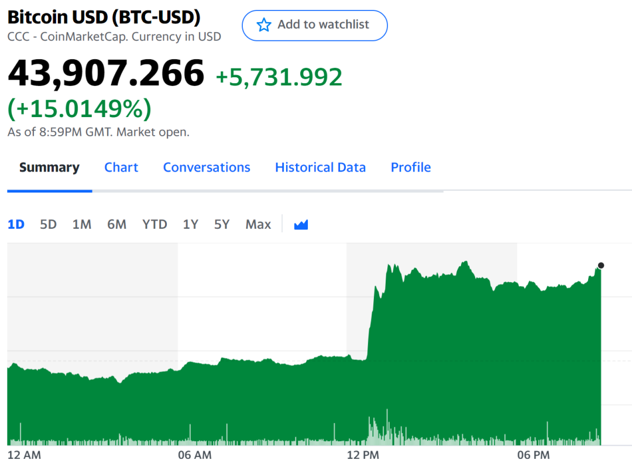Screen dimensions: 632x467
Task: Click the latest price dot on chart
Action: tap(601, 266)
